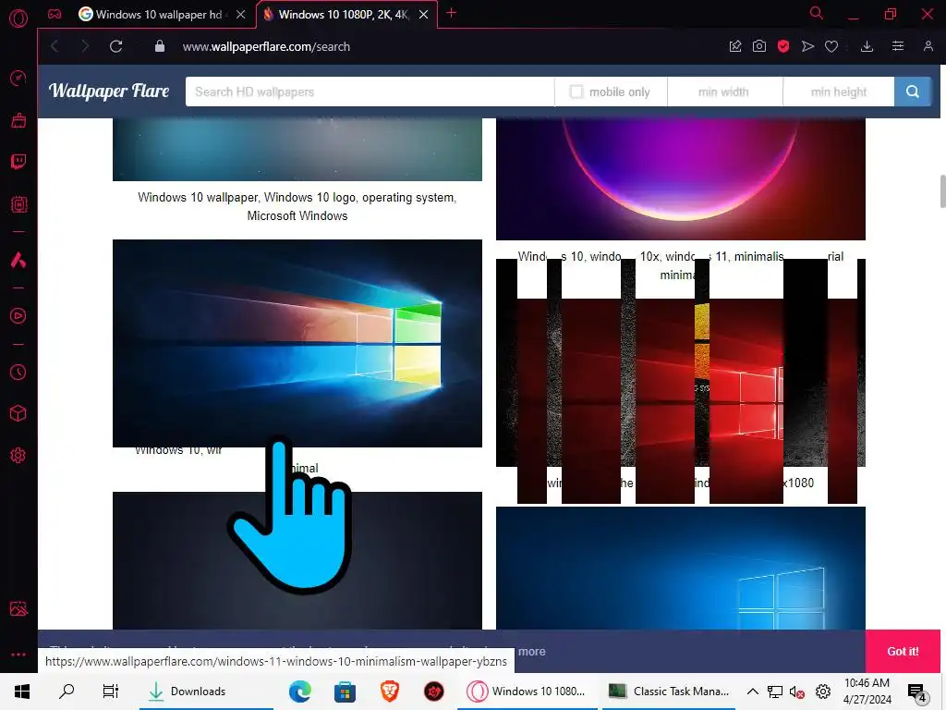The image size is (946, 710).
Task: Open the Player sidebar icon
Action: pyautogui.click(x=18, y=316)
